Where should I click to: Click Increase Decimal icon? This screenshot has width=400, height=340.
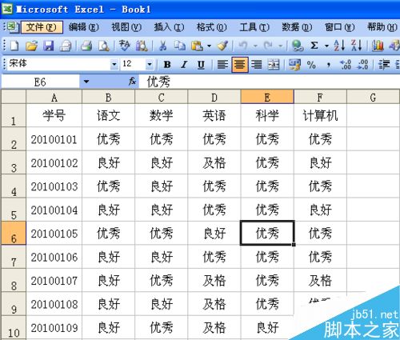pyautogui.click(x=346, y=64)
